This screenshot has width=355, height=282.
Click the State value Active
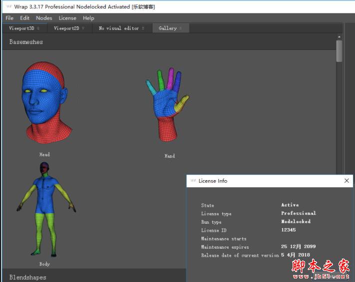290,205
